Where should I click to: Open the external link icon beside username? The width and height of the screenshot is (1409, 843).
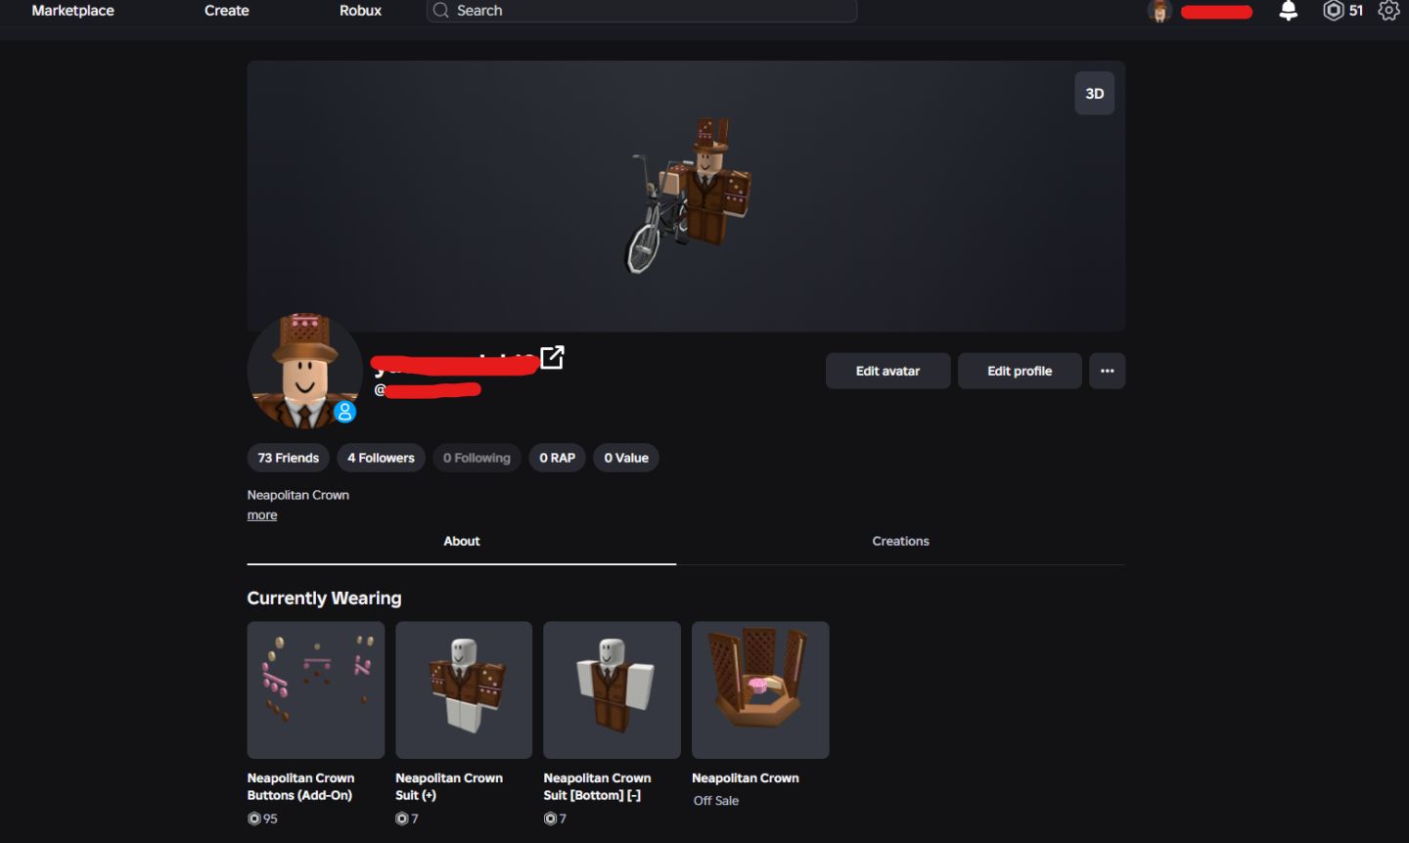click(x=552, y=357)
